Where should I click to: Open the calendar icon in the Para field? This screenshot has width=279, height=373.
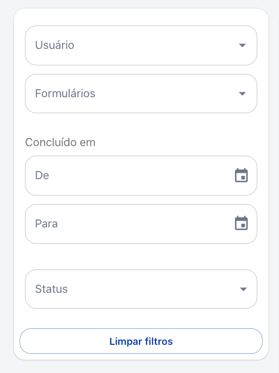coord(241,223)
